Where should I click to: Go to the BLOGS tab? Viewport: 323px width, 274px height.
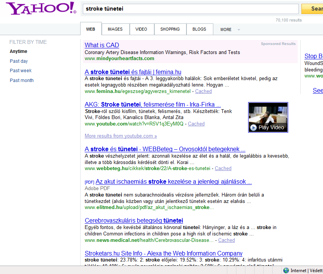point(199,29)
